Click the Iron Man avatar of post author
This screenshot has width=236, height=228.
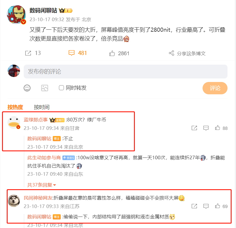point(16,15)
